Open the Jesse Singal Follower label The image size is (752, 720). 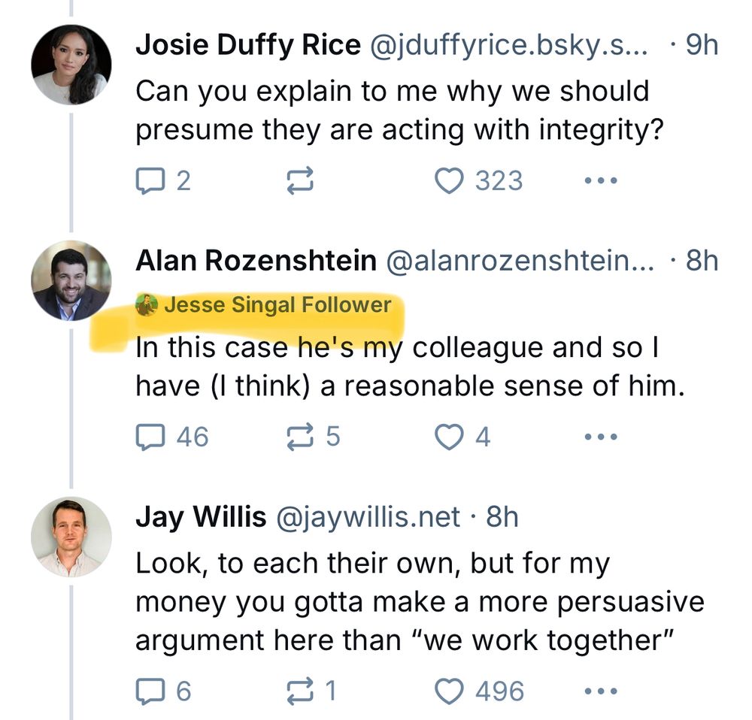click(277, 304)
